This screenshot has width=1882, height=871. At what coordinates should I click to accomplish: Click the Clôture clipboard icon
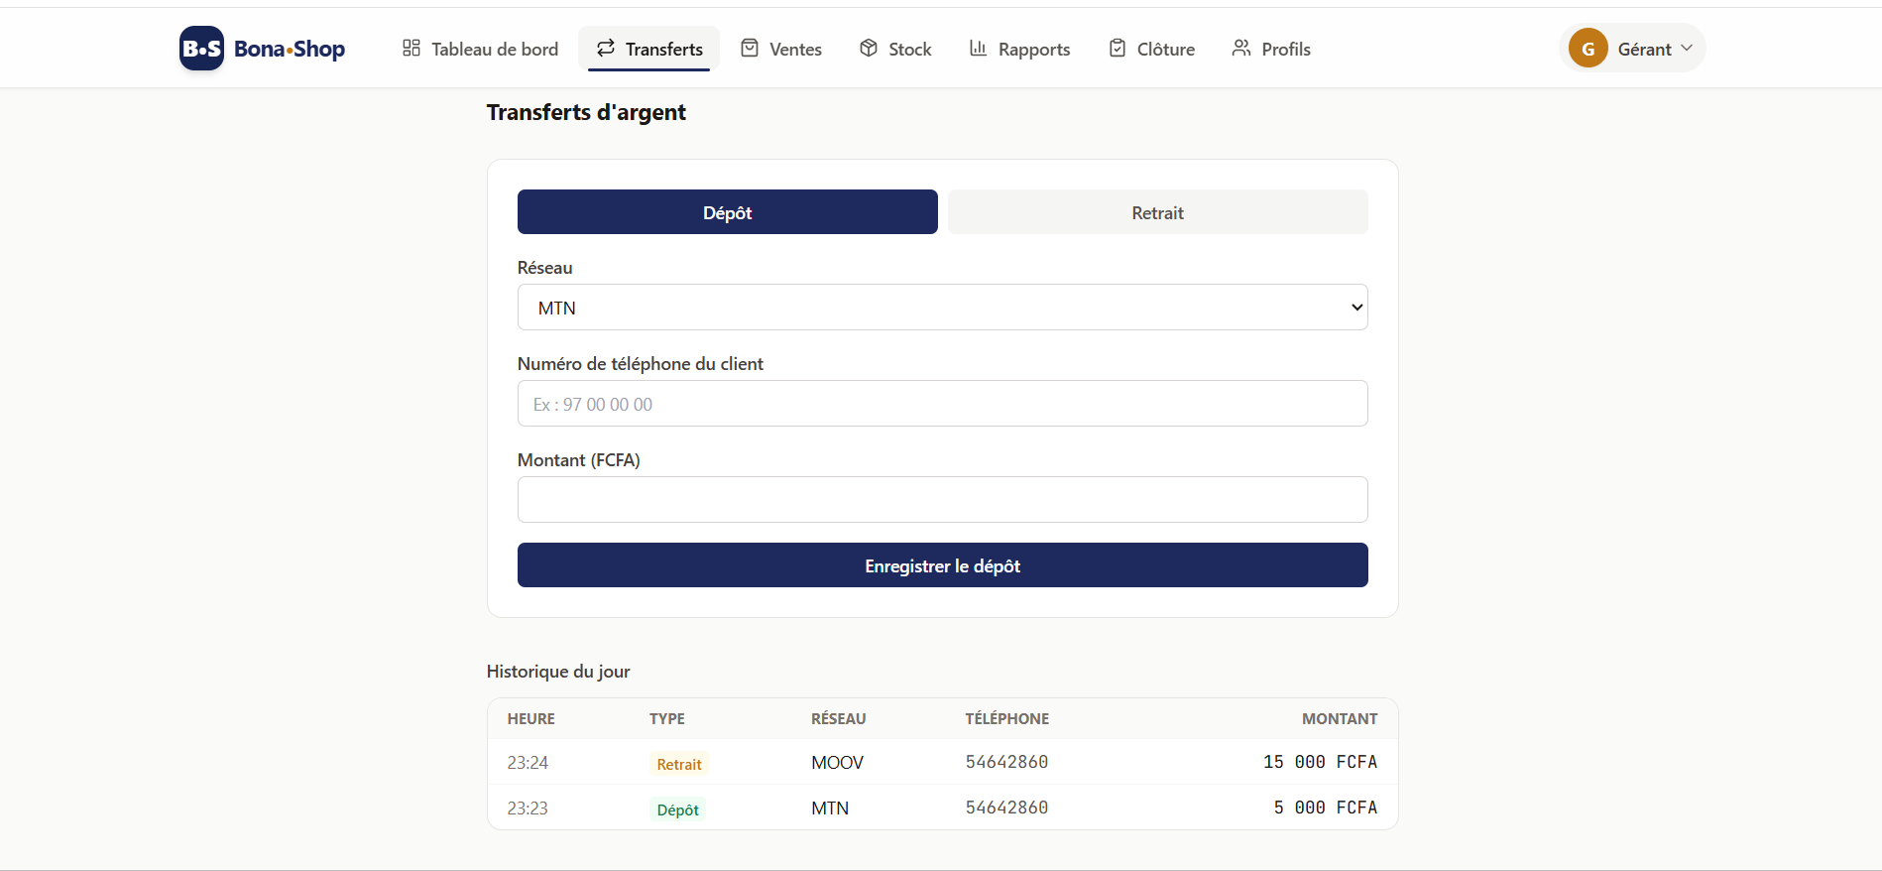click(1117, 49)
